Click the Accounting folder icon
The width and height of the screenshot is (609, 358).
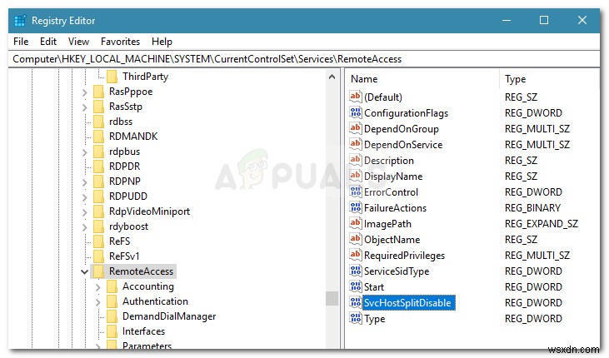click(x=112, y=286)
